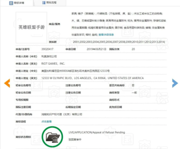Go to previous trademark with orange arrow
180x149 pixels.
click(x=7, y=83)
